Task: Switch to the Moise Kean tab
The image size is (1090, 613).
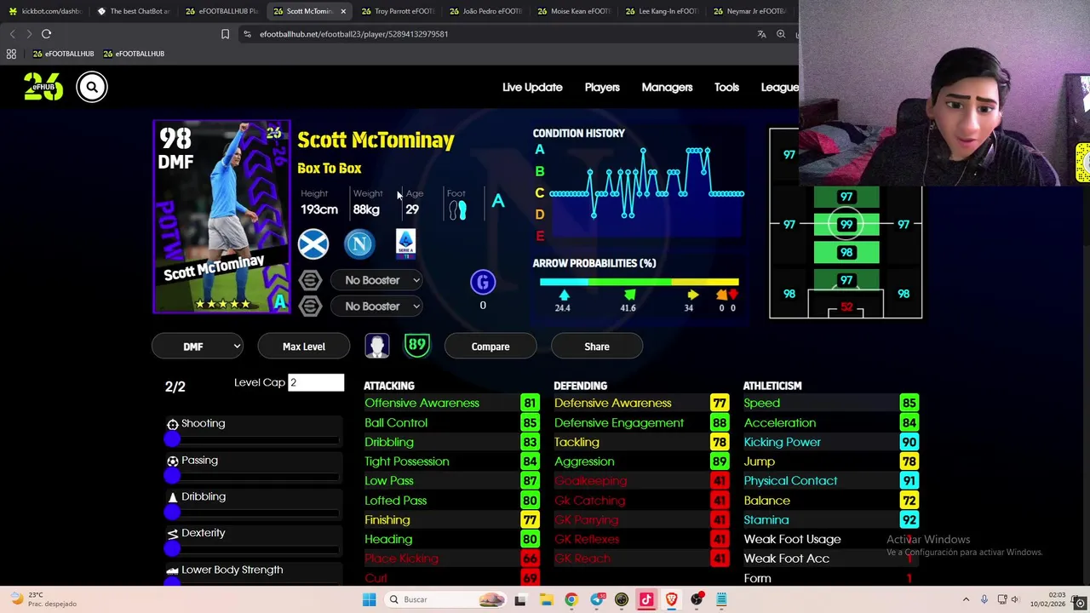Action: [573, 11]
